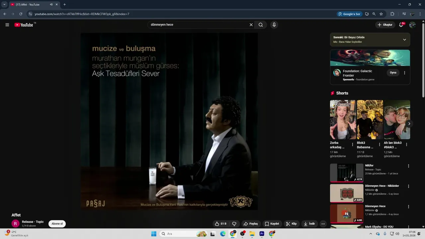
Task: Open the Foundation: Galactic Frontier ad banner
Action: click(370, 58)
